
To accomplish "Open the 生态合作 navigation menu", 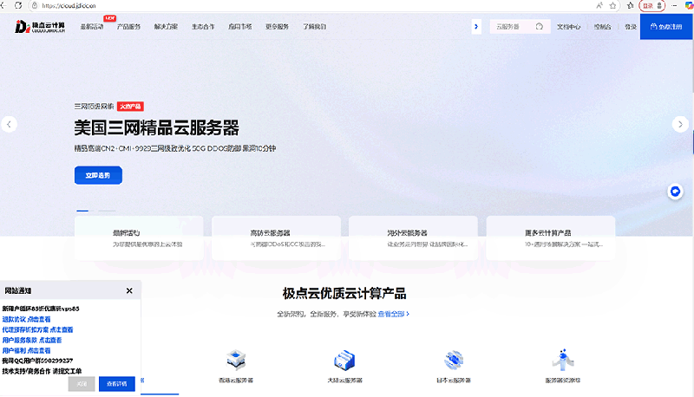I will tap(203, 27).
